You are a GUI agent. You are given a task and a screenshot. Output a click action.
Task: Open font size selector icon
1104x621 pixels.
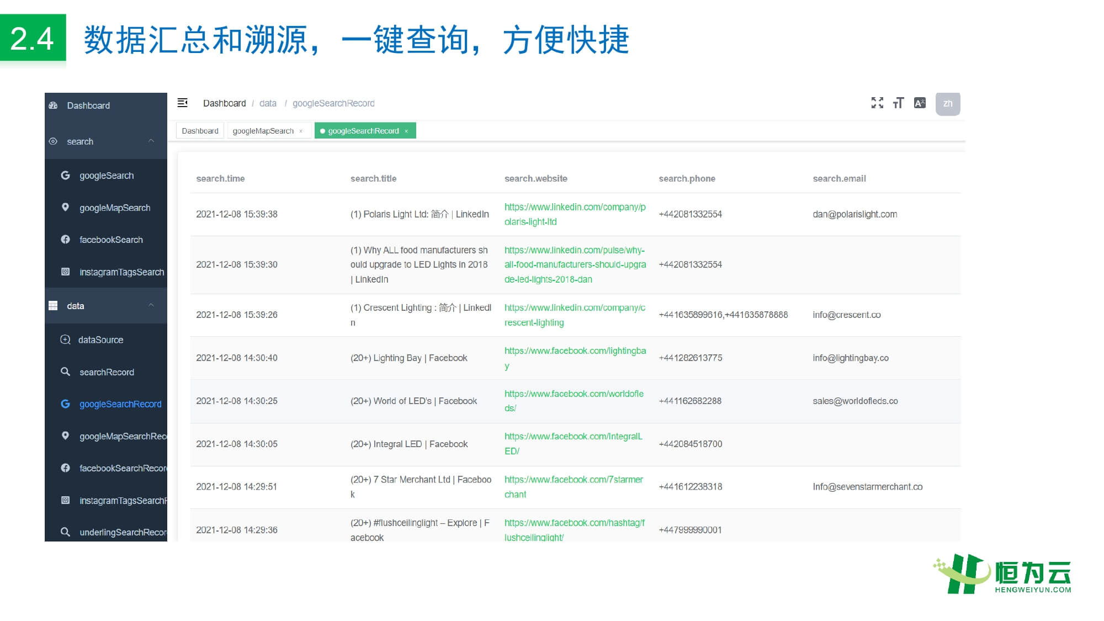898,103
